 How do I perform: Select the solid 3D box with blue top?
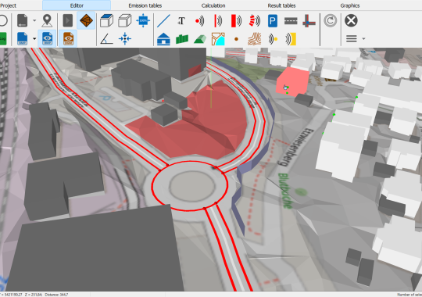(x=106, y=21)
